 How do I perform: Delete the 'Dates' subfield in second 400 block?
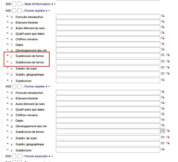click(163, 120)
